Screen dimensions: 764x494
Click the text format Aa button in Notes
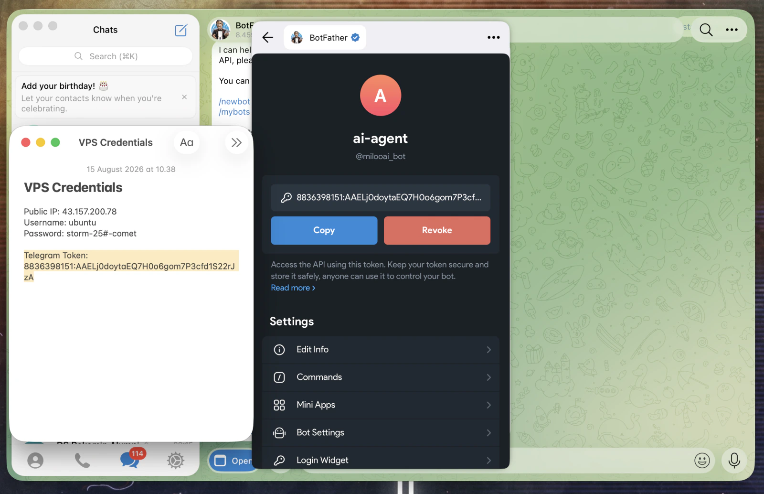pyautogui.click(x=187, y=142)
